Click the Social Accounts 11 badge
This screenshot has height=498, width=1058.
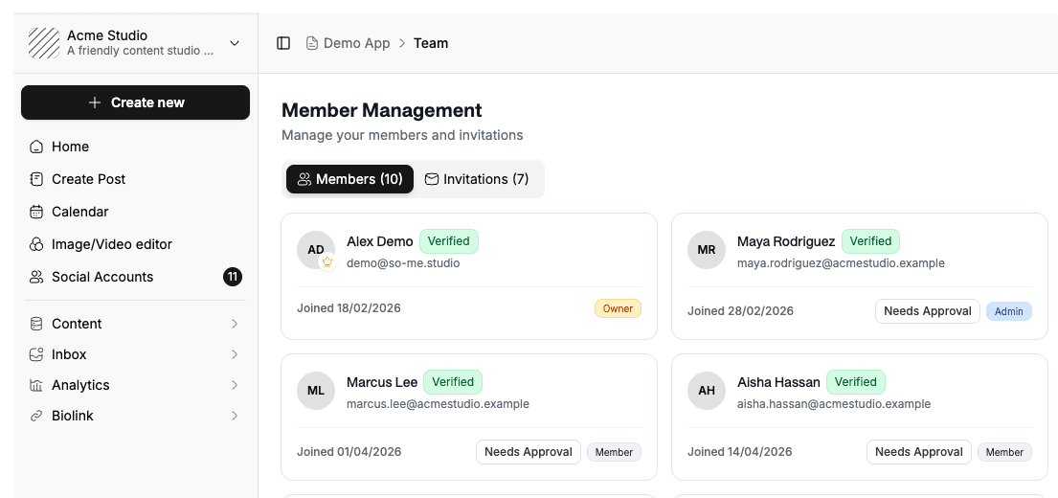coord(233,277)
